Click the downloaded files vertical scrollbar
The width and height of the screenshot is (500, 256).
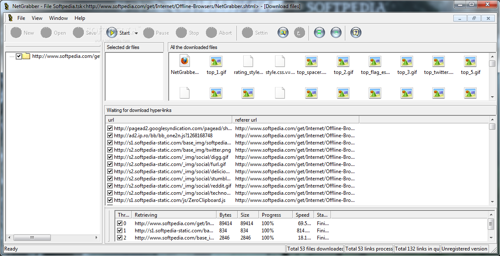(492, 76)
